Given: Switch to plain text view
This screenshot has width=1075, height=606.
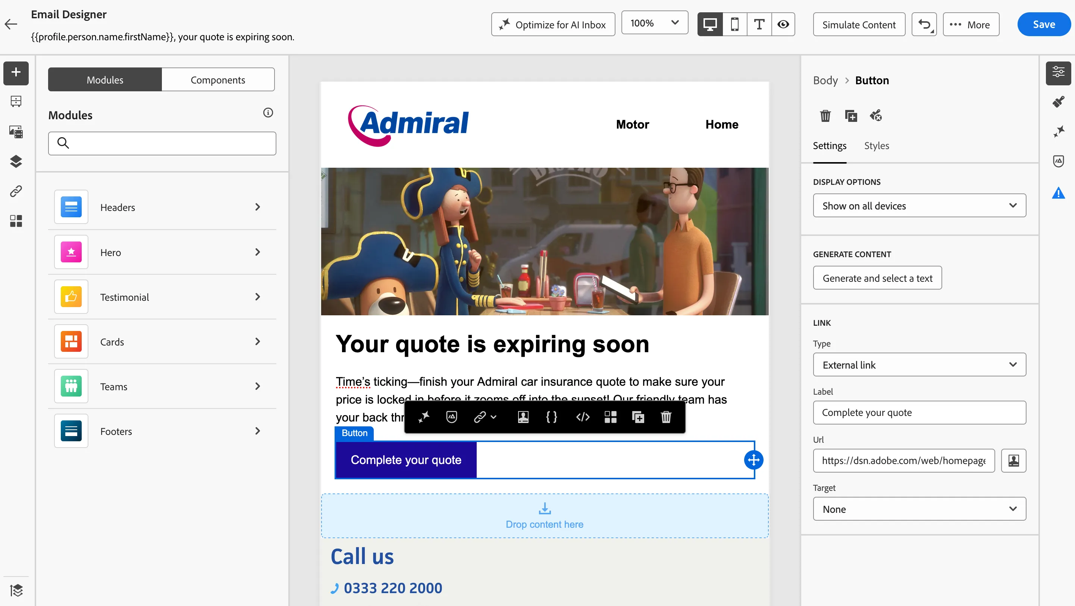Looking at the screenshot, I should pos(759,24).
